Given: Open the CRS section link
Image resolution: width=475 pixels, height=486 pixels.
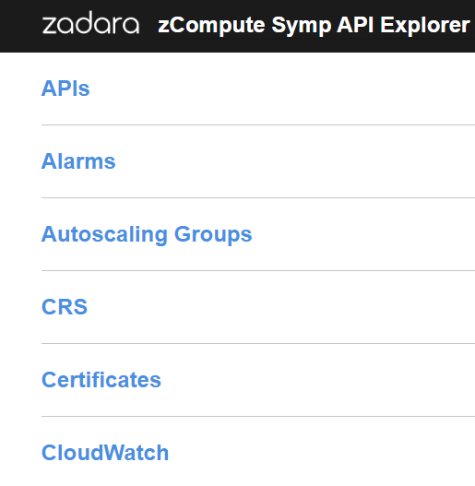Looking at the screenshot, I should point(65,307).
